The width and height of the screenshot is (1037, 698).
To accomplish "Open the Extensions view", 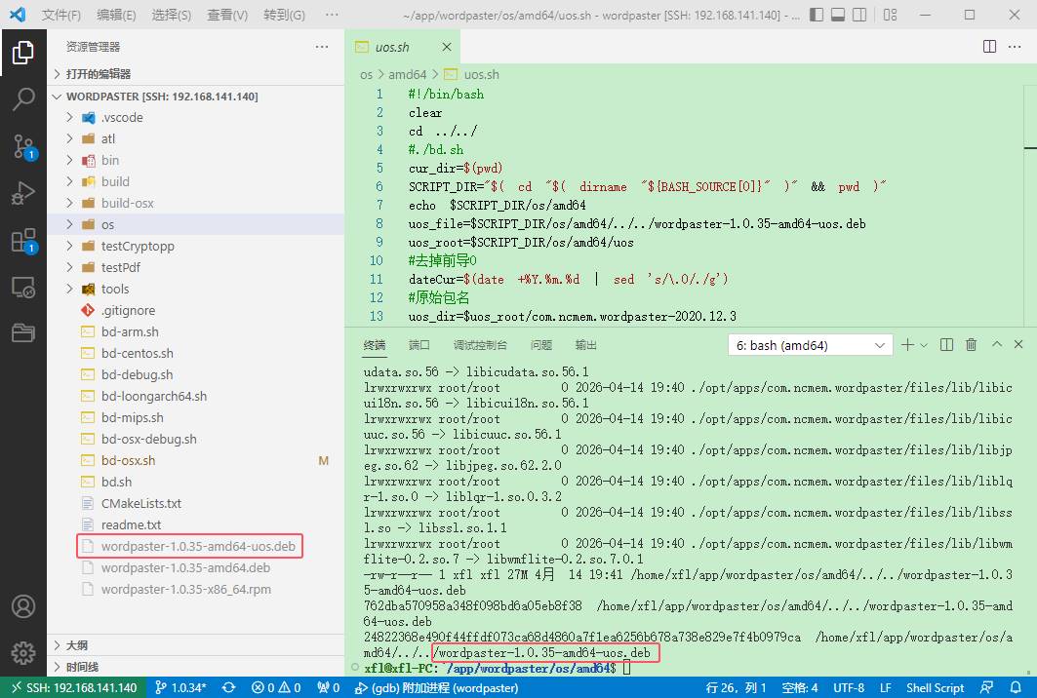I will 23,241.
